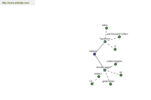Viewport: 151px width, 100px height.
Task: Click the u.k. node circle
Action: pos(92,84)
